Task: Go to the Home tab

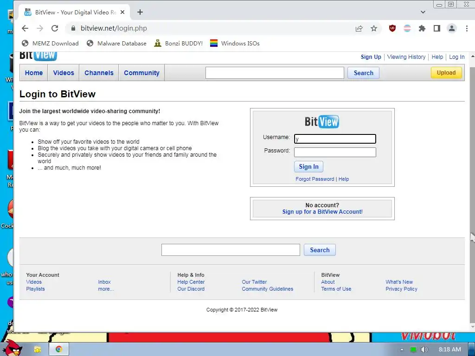Action: pyautogui.click(x=33, y=73)
